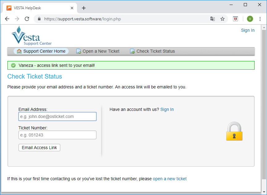
Task: Close the VESTA HelpDesk tab
Action: point(72,8)
